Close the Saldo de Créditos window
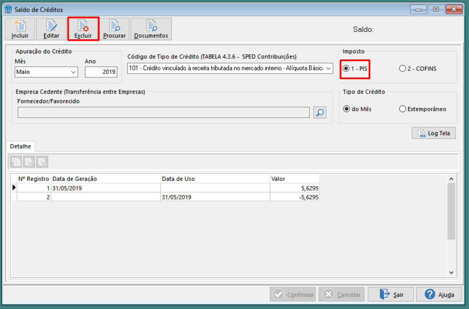The image size is (469, 309). click(x=454, y=10)
